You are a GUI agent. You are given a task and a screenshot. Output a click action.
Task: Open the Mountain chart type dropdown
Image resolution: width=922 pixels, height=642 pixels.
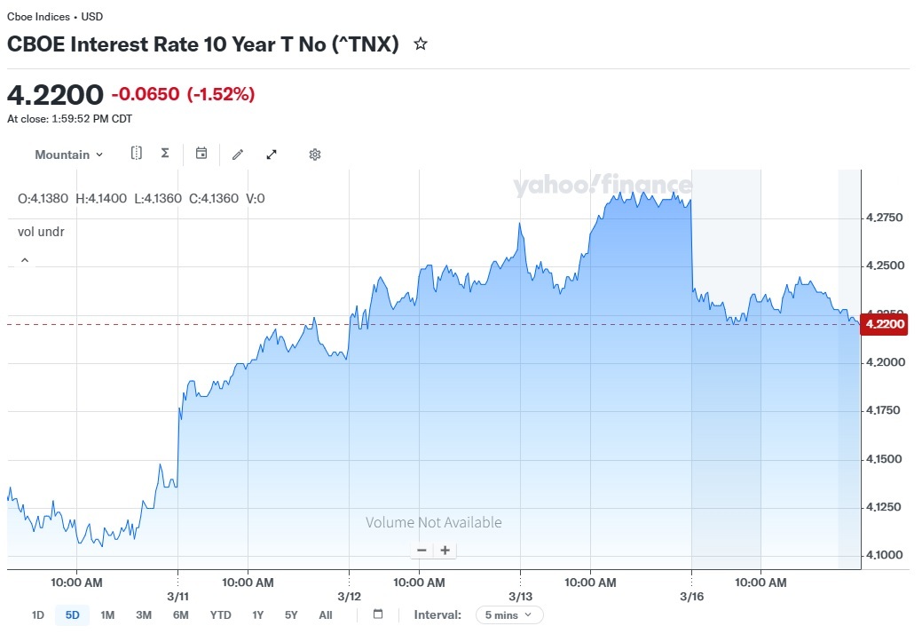click(x=68, y=155)
